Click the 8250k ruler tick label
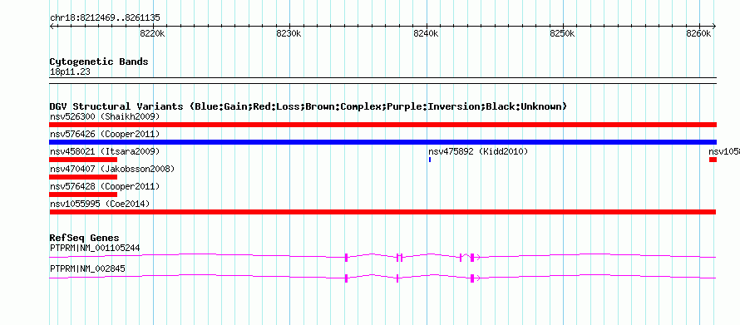Screen dimensions: 740x325 pyautogui.click(x=562, y=33)
